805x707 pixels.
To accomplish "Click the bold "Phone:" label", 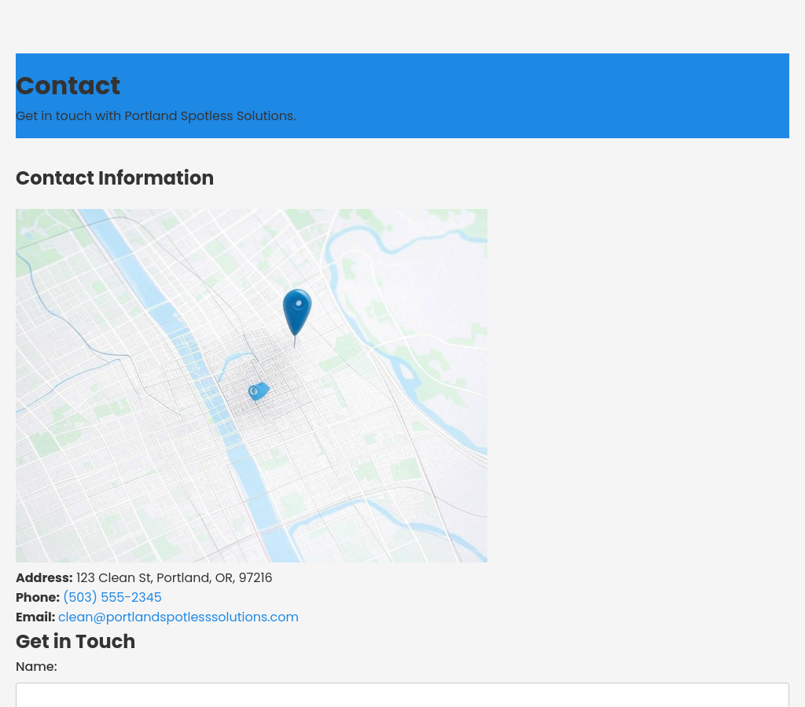I will [x=38, y=598].
